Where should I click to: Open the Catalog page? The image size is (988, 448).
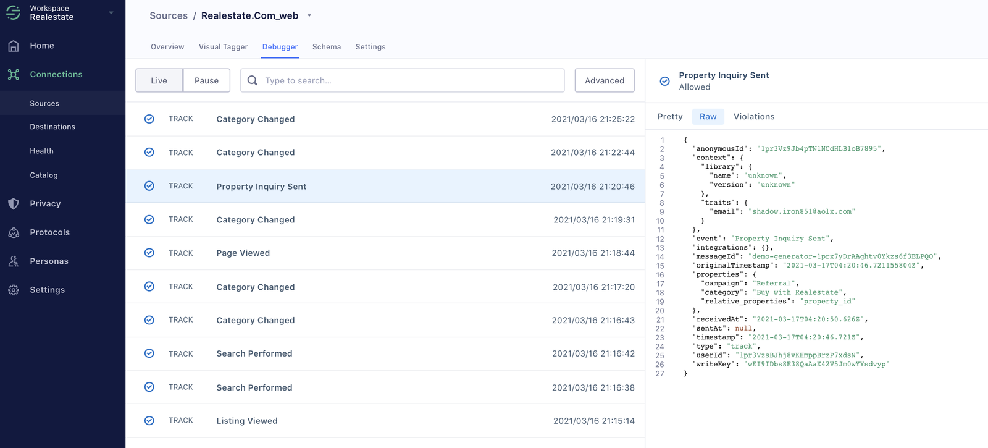point(44,175)
